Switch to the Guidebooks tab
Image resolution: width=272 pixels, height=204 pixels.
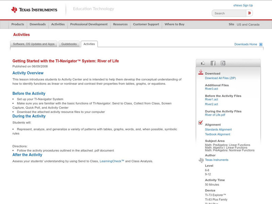coord(69,44)
